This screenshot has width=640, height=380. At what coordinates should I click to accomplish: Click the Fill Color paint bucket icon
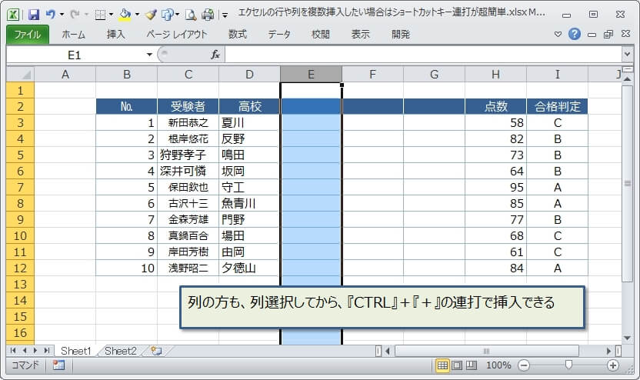pos(125,15)
